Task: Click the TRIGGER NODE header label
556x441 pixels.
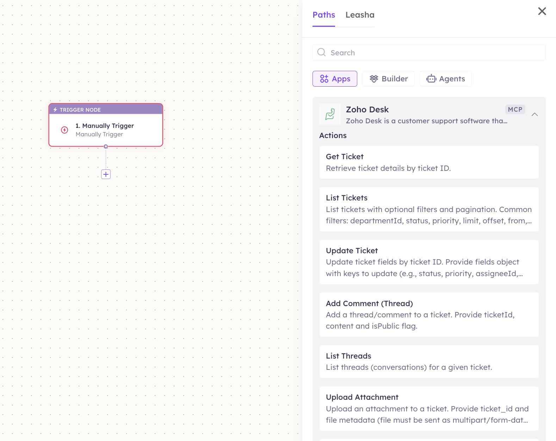Action: 80,110
